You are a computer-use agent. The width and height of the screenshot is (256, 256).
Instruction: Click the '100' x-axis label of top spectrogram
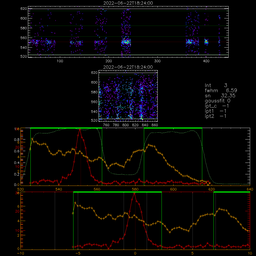click(60, 61)
